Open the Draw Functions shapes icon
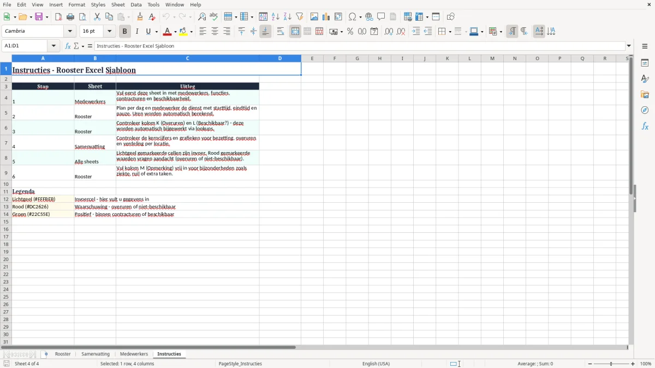 (450, 17)
